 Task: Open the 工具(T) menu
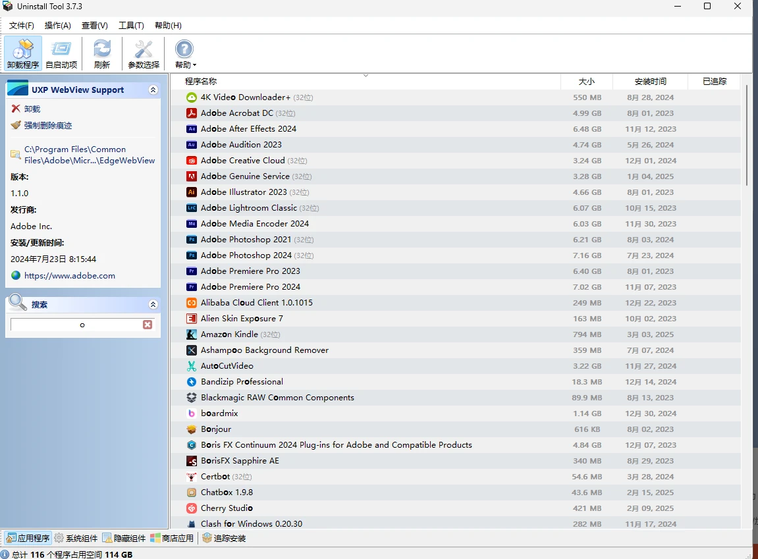(x=131, y=25)
